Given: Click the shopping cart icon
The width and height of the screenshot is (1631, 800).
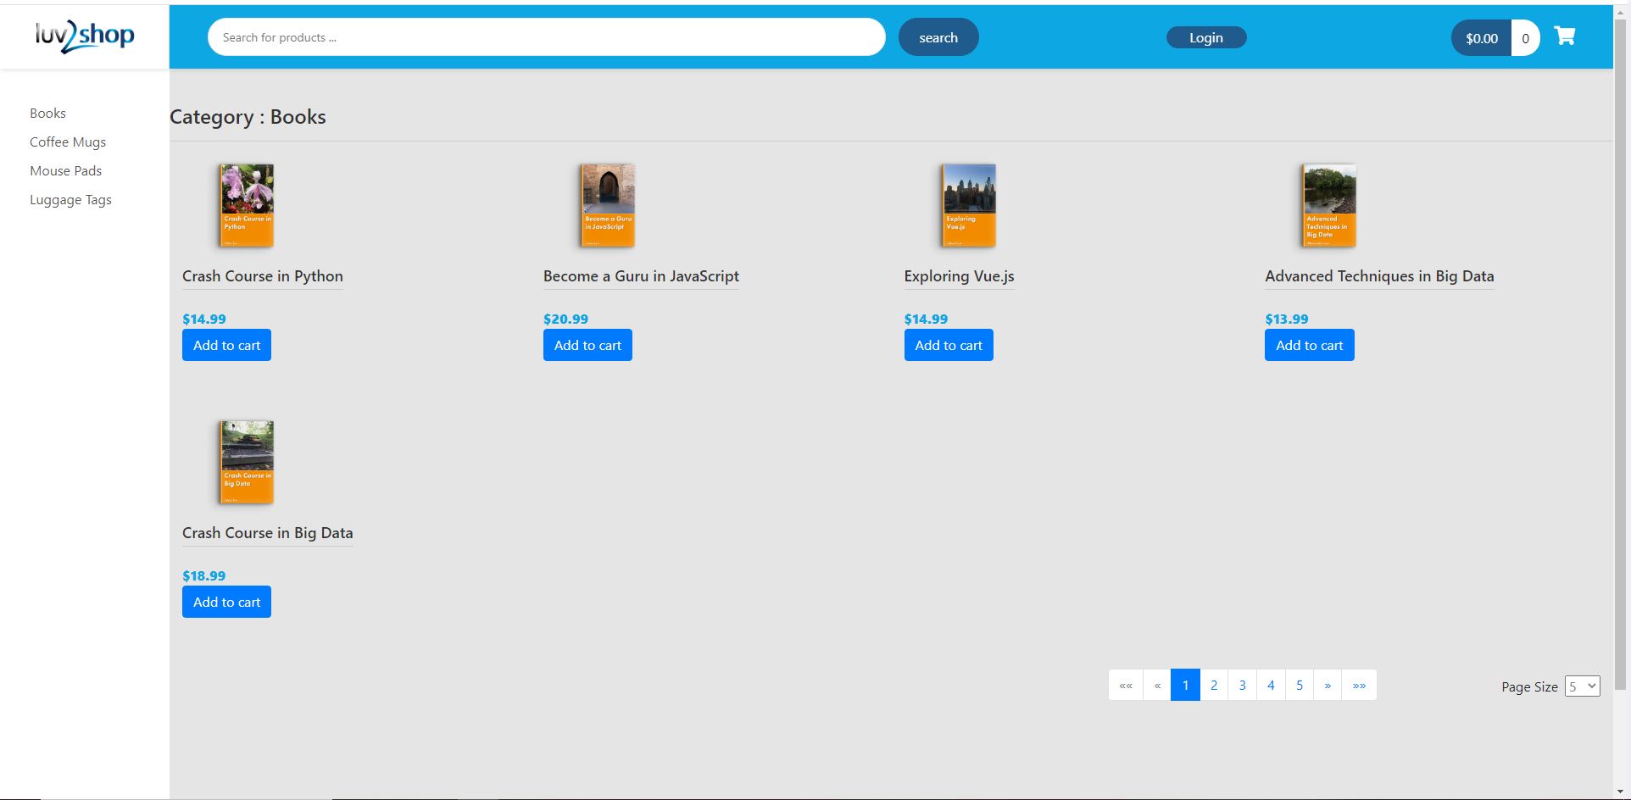Looking at the screenshot, I should [x=1564, y=36].
